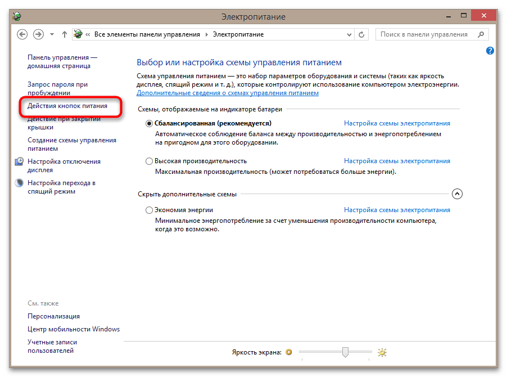507x377 pixels.
Task: Open Настройка схемы электропитания for Экономия энергии
Action: 397,210
